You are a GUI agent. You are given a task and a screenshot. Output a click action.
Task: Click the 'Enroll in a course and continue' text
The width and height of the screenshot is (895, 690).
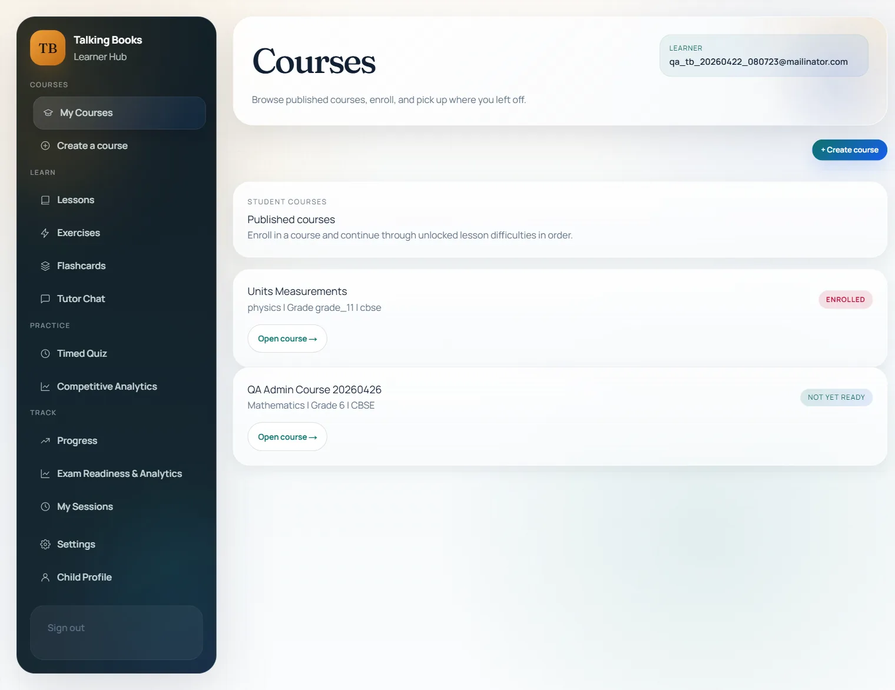(410, 235)
